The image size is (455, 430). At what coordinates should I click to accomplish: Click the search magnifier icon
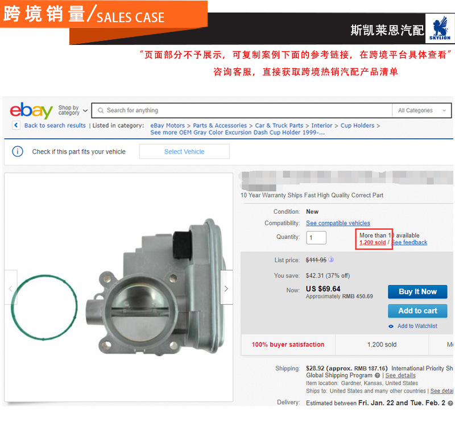coord(101,110)
